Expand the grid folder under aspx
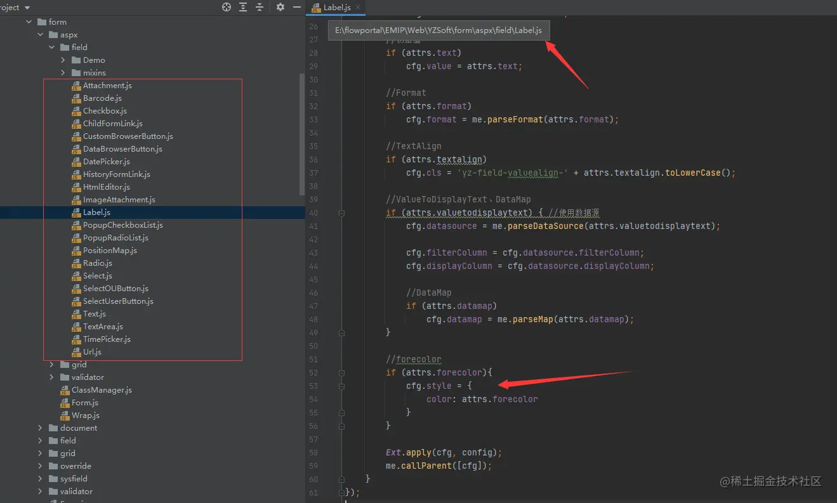837x503 pixels. [52, 365]
